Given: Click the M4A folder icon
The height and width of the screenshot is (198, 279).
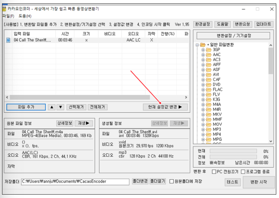Looking at the screenshot, I should point(209,104).
